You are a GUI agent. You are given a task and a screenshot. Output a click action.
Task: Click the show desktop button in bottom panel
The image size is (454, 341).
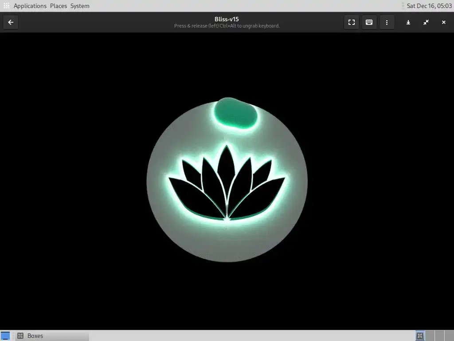pos(5,336)
